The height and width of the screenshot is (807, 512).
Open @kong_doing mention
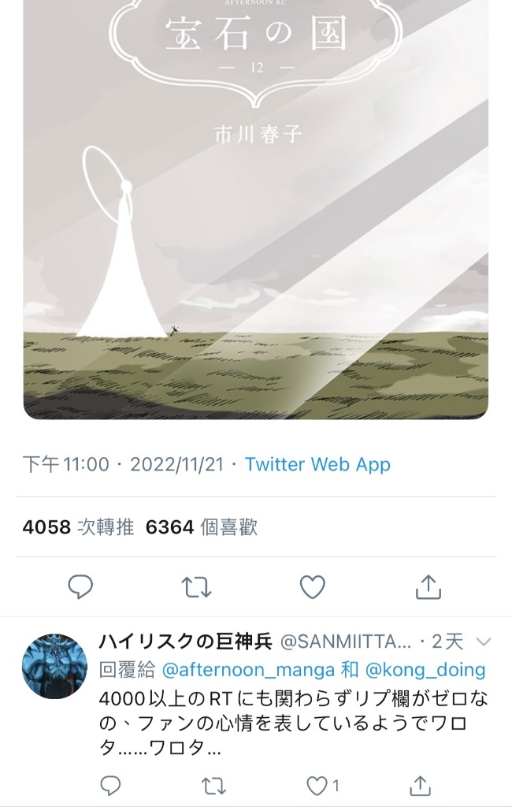tap(425, 670)
